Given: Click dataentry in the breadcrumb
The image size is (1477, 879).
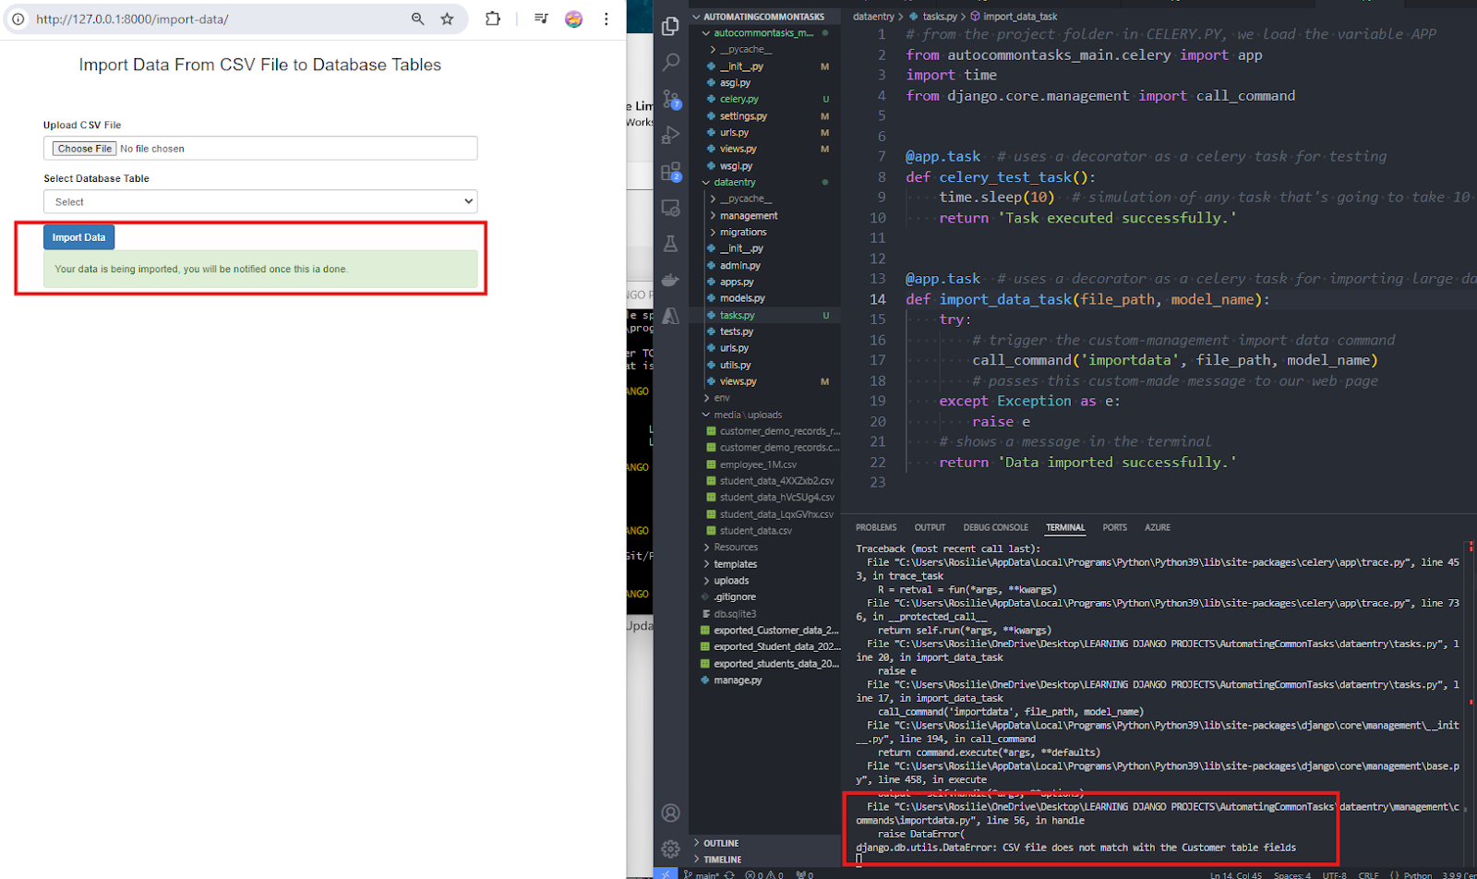Looking at the screenshot, I should [873, 17].
